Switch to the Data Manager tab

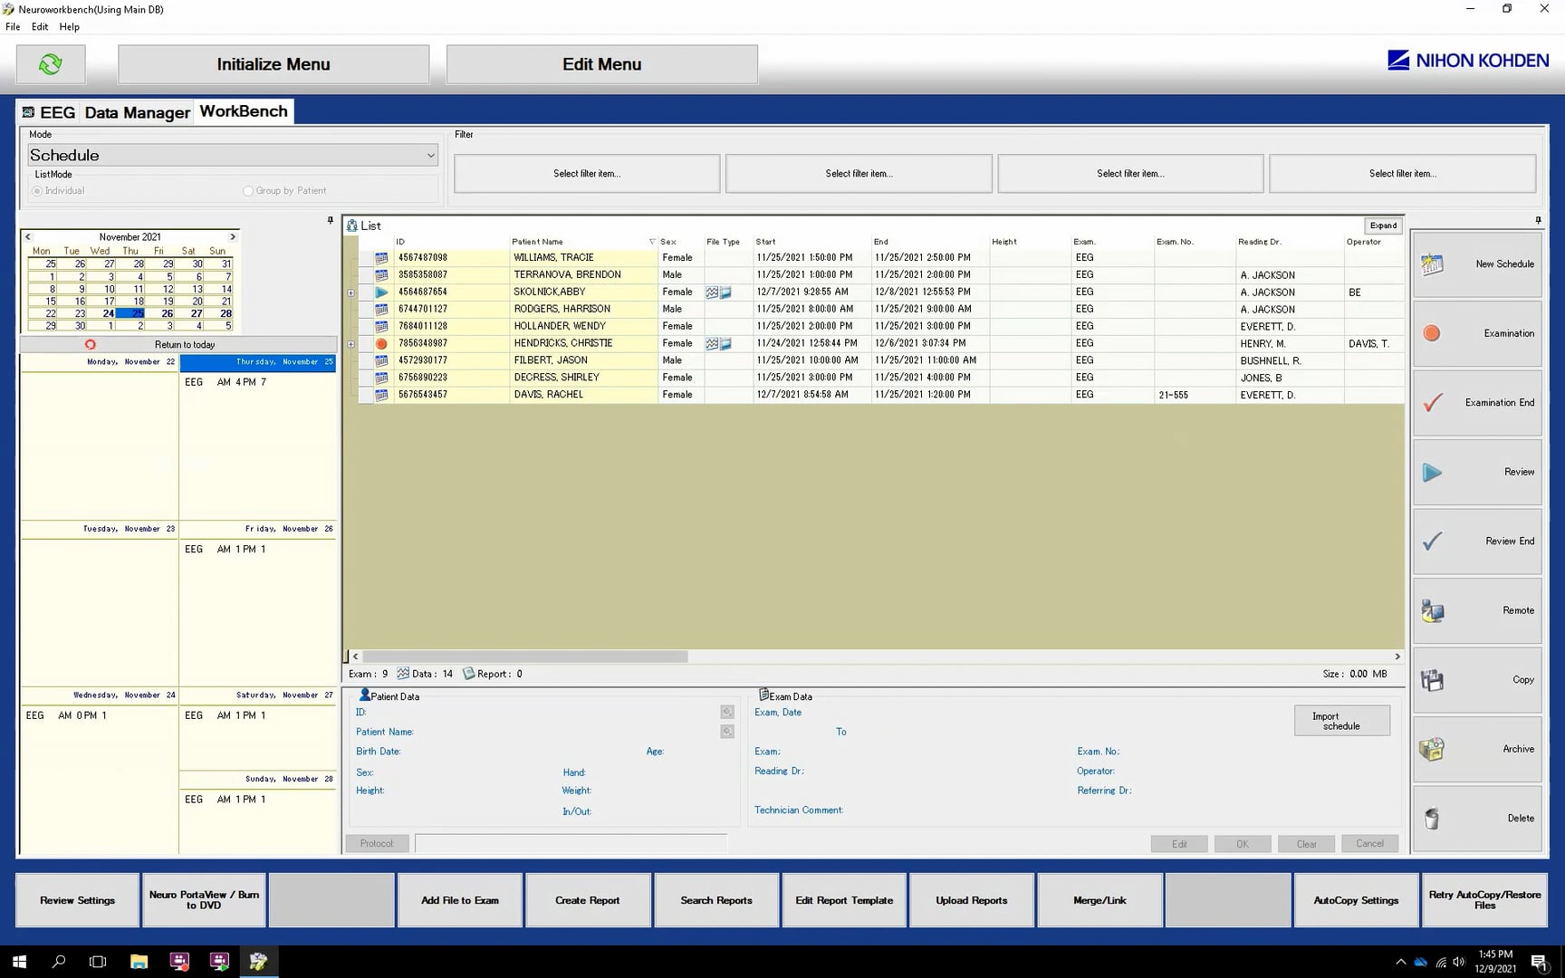click(x=138, y=112)
